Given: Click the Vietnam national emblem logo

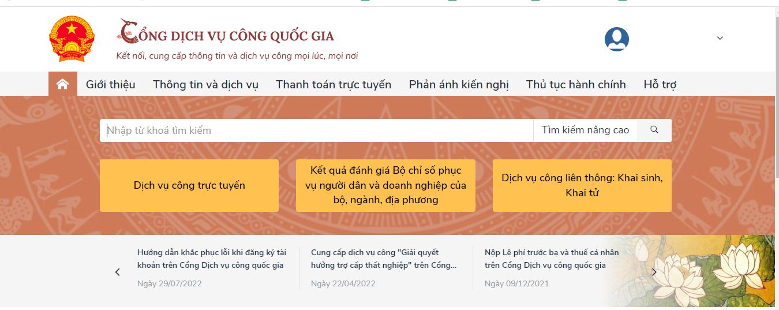Looking at the screenshot, I should click(x=72, y=39).
